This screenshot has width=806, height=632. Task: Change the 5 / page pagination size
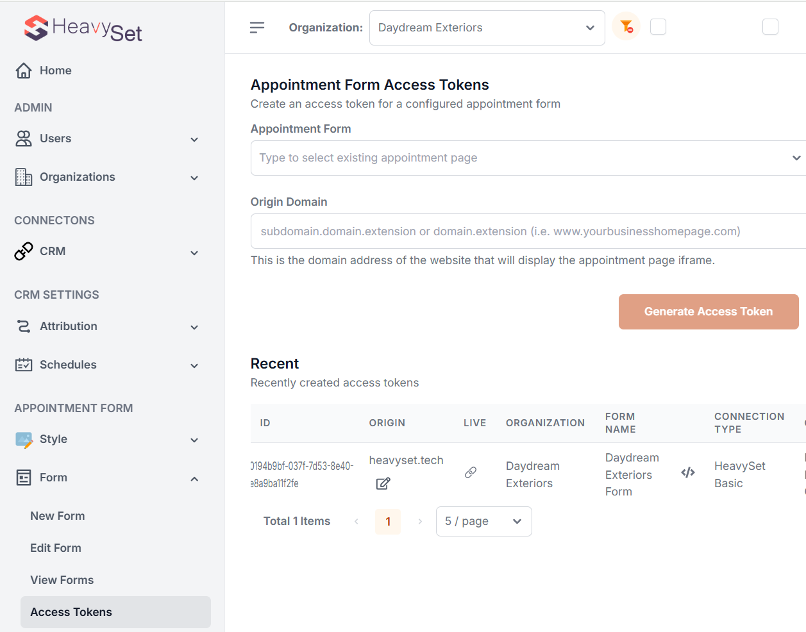click(x=483, y=522)
